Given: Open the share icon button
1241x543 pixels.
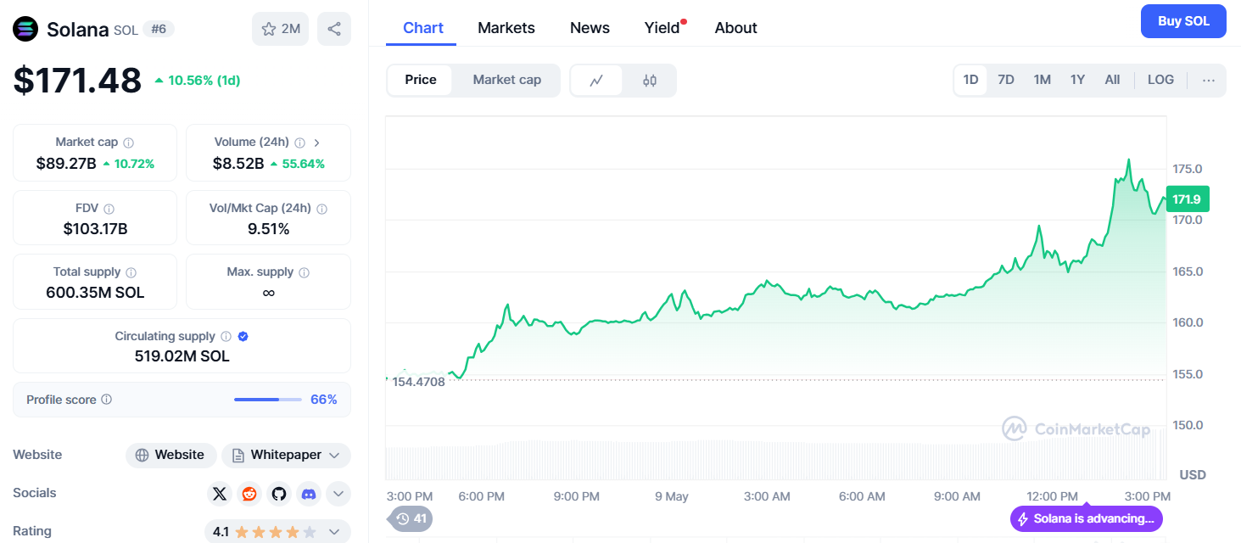Looking at the screenshot, I should pos(334,29).
